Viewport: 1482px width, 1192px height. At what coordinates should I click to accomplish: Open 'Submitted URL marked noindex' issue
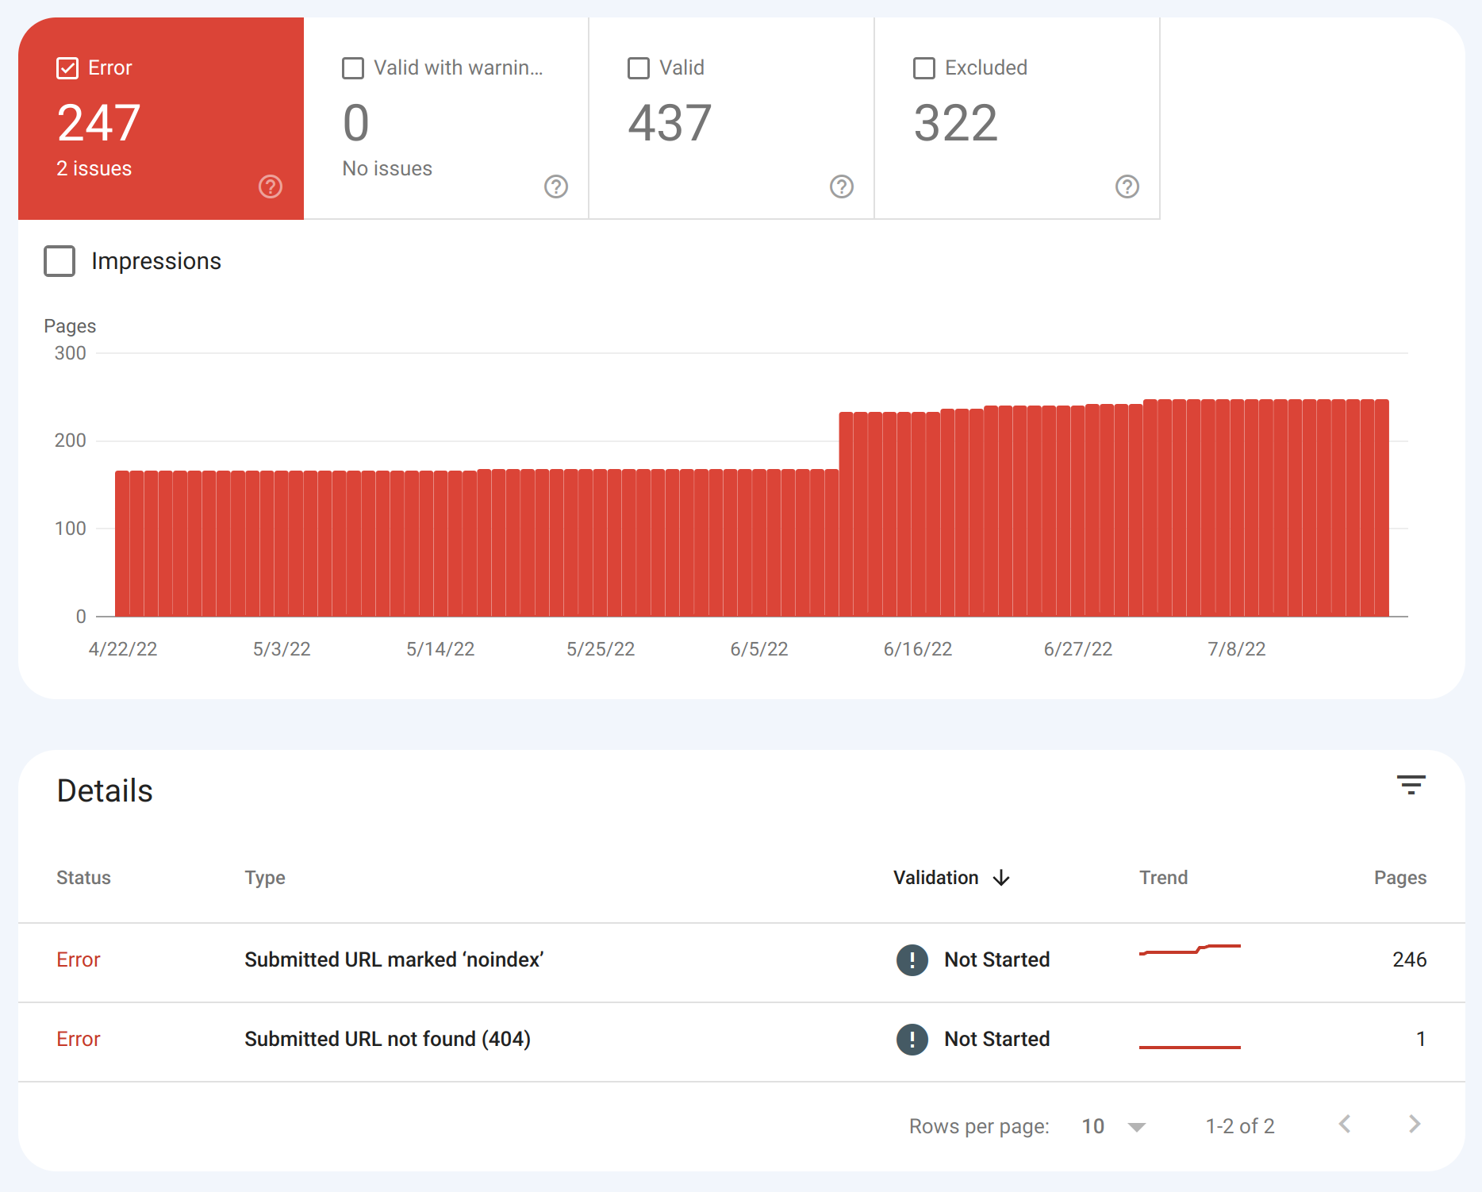pyautogui.click(x=394, y=959)
